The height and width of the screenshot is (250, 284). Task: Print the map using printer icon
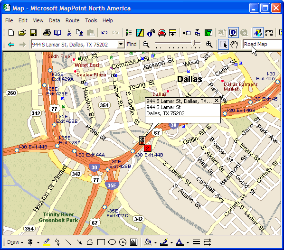[47, 33]
